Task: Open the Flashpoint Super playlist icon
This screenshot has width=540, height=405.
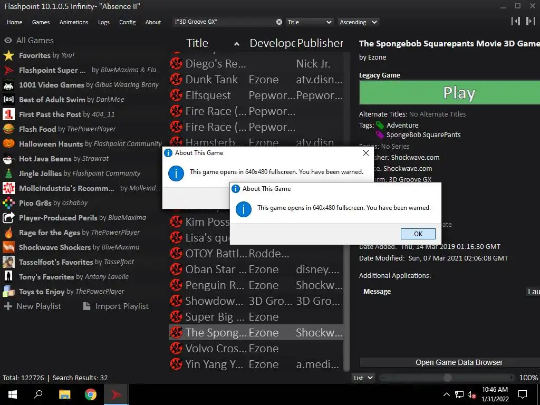Action: point(8,70)
